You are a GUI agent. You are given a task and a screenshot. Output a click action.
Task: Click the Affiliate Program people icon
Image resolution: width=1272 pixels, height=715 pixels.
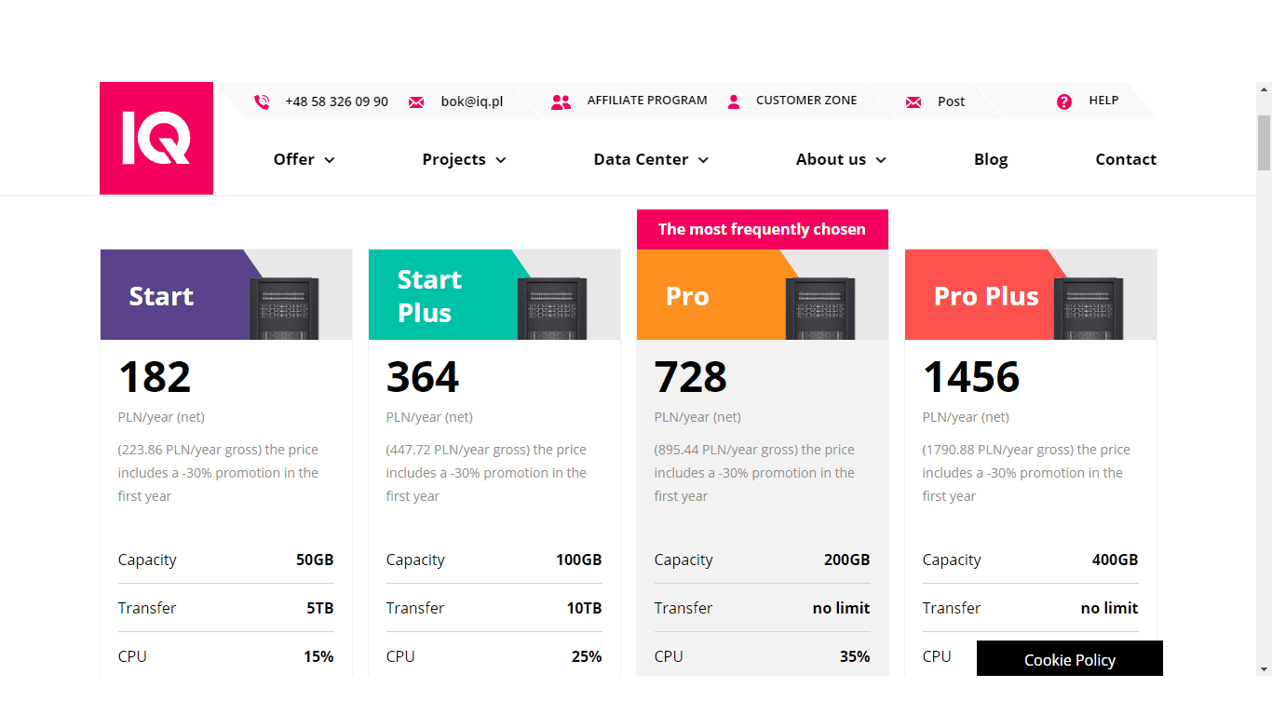[561, 101]
